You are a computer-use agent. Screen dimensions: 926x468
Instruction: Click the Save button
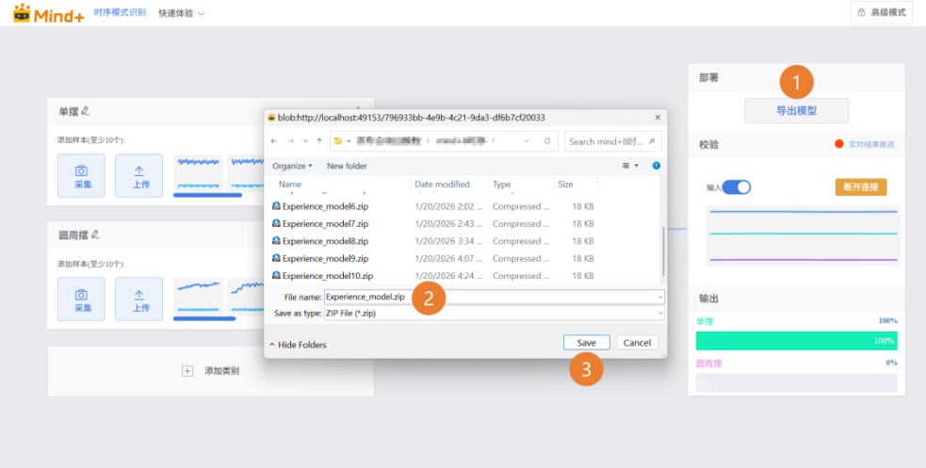pyautogui.click(x=586, y=343)
